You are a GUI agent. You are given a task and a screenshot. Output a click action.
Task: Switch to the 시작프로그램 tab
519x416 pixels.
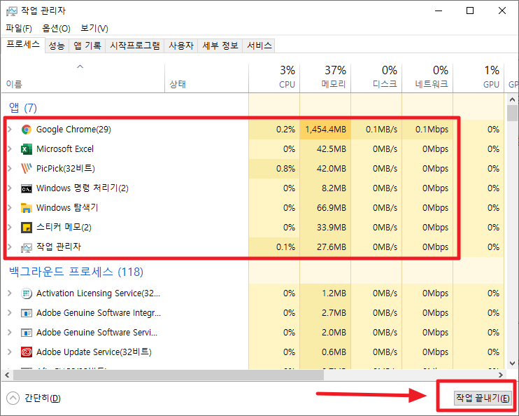tap(135, 46)
